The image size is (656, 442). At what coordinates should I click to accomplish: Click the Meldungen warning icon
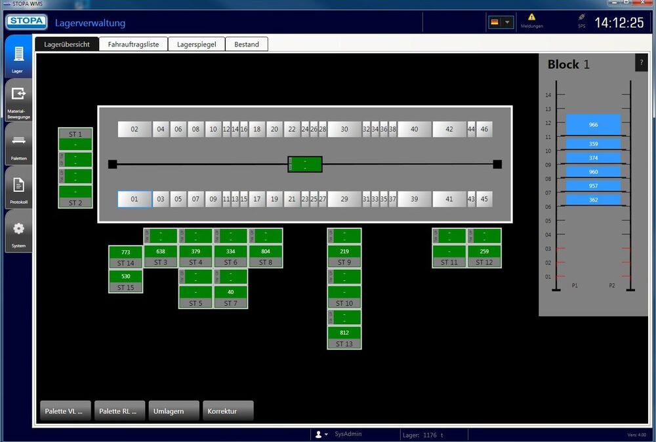click(x=531, y=17)
